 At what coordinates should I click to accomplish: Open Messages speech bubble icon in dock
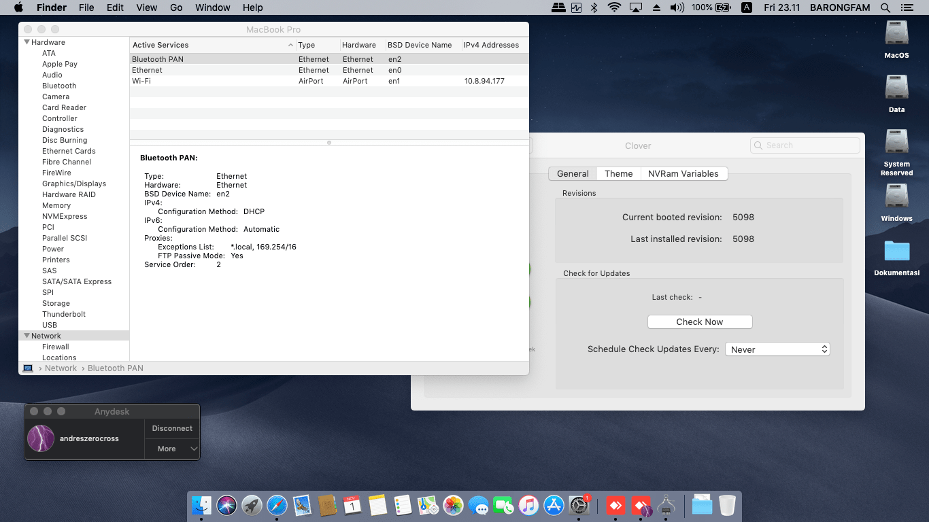478,505
